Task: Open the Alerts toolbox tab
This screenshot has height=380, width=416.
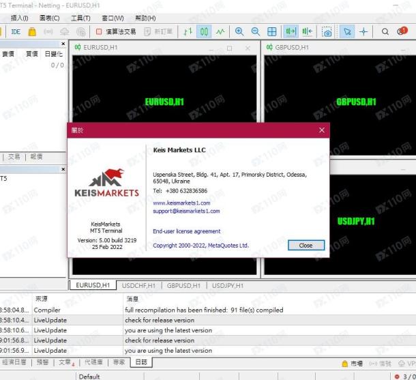Action: pos(42,362)
